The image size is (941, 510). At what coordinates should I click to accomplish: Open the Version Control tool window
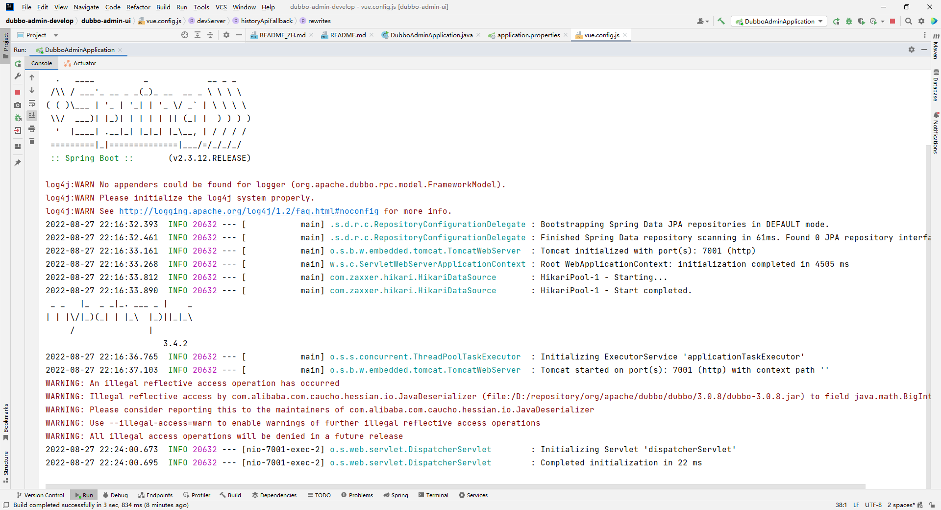tap(41, 495)
